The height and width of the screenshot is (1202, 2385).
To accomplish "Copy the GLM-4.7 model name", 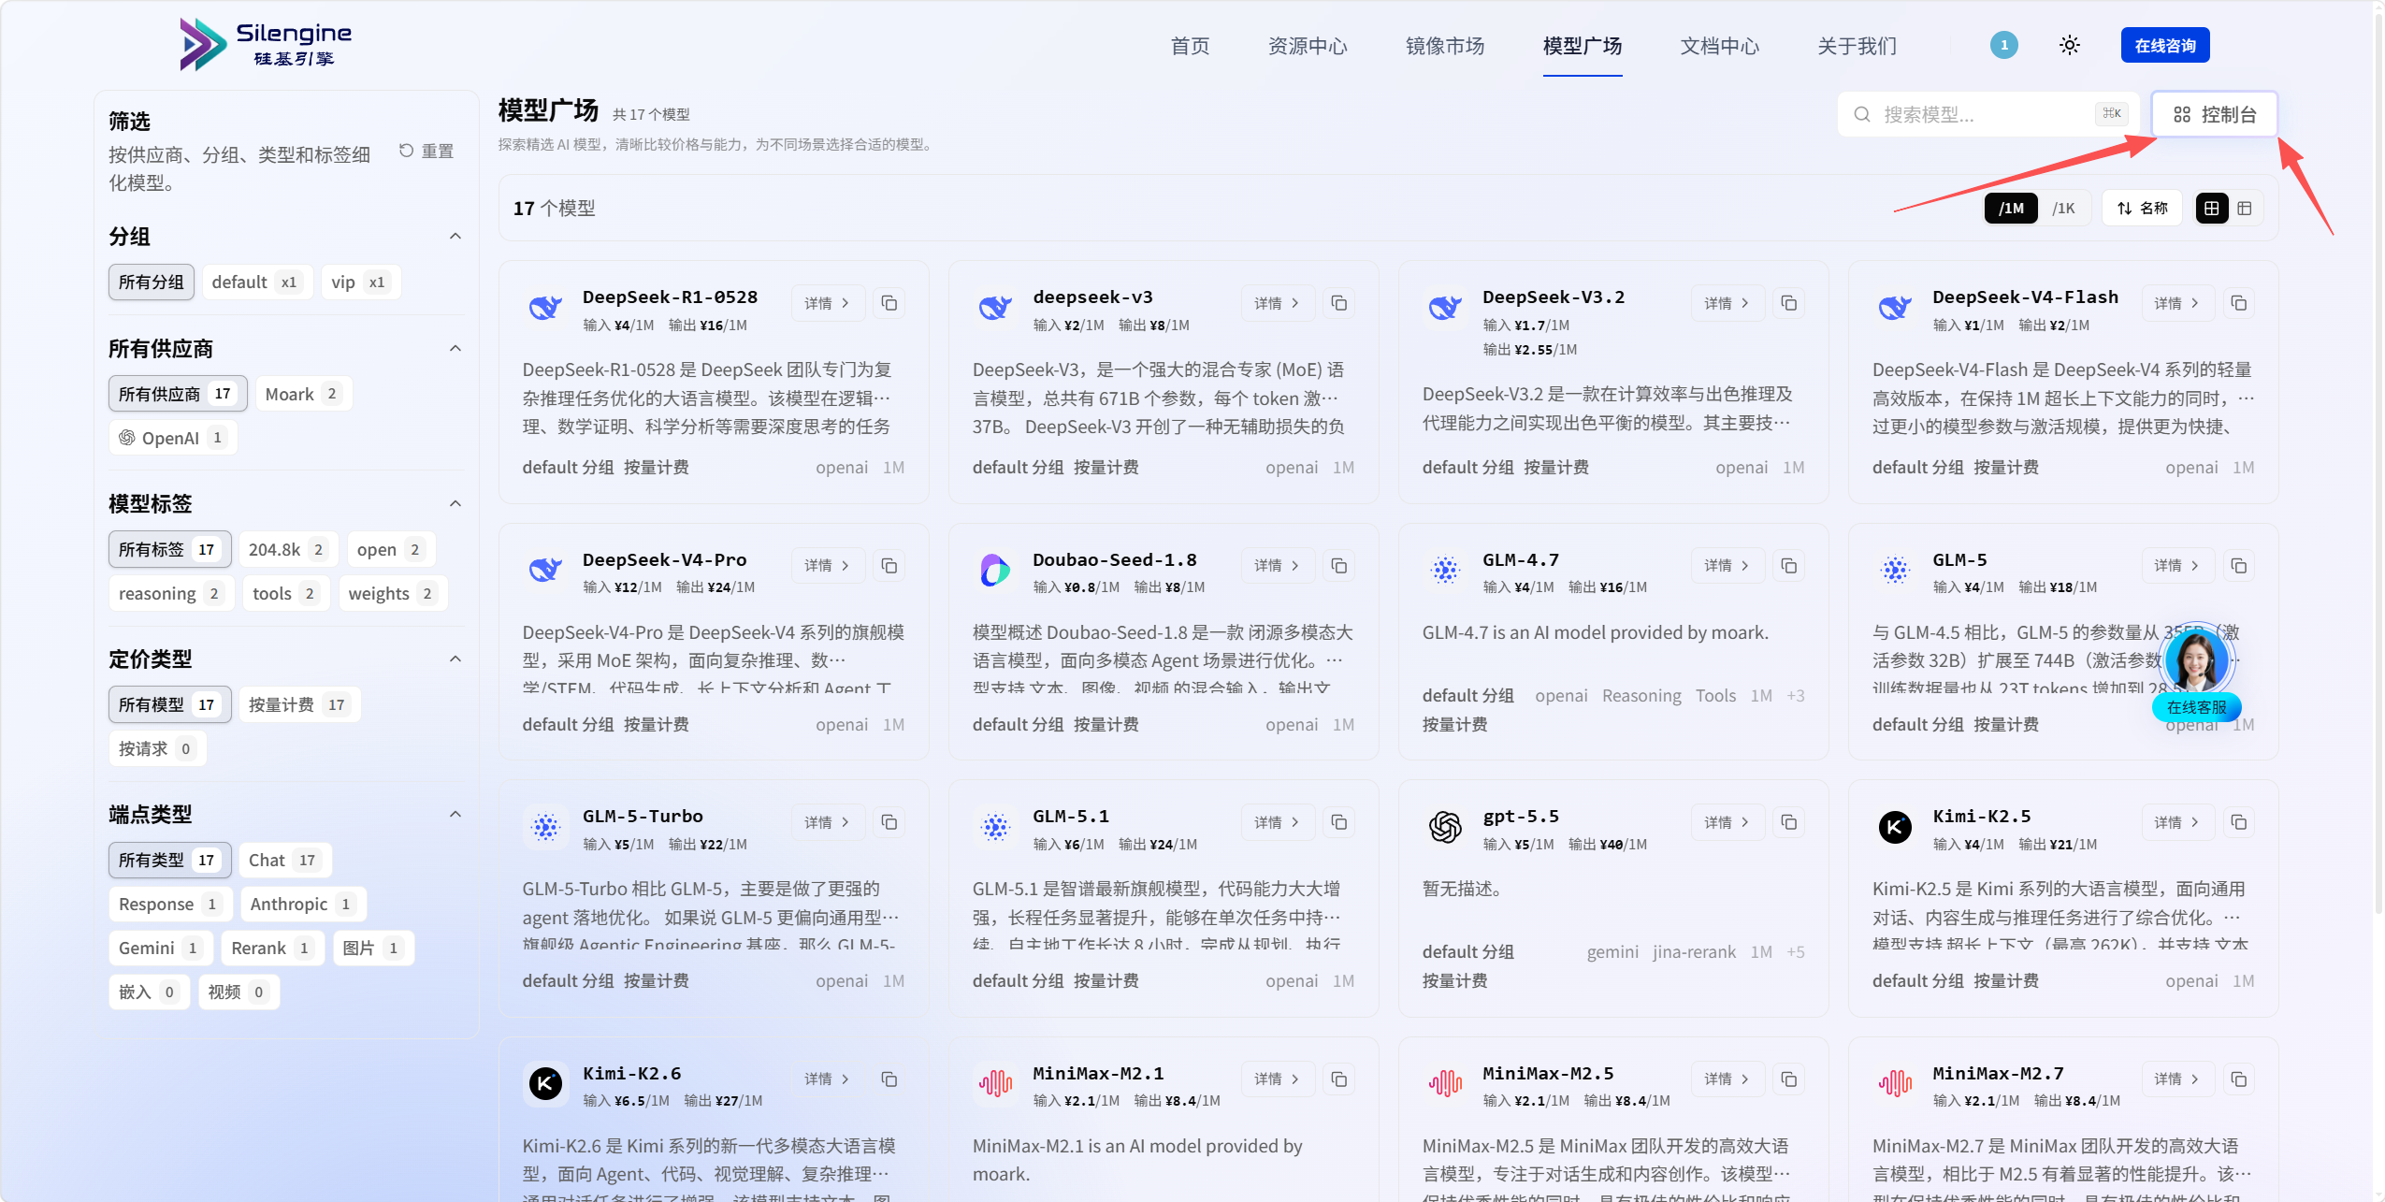I will click(x=1789, y=566).
